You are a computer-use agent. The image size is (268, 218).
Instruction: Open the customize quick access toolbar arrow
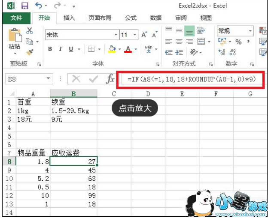point(74,6)
